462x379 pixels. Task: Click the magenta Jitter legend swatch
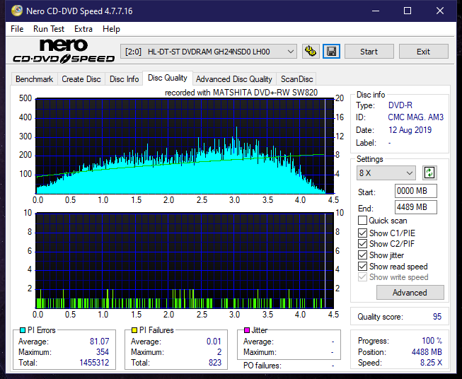click(x=247, y=330)
